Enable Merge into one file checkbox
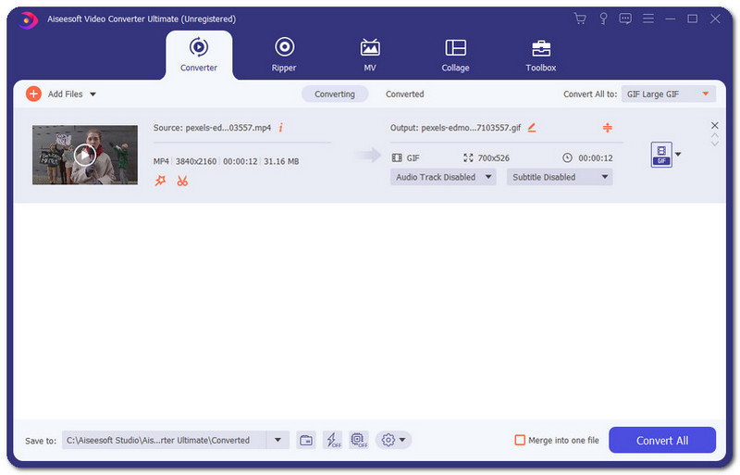This screenshot has width=740, height=475. tap(520, 440)
